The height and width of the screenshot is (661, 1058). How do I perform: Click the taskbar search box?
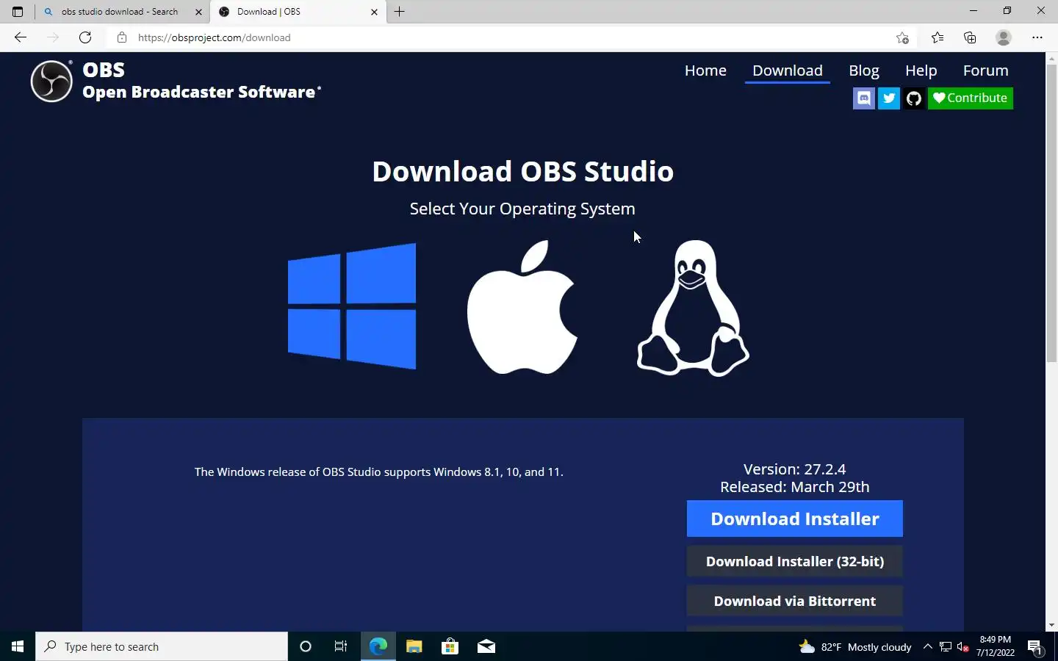click(162, 646)
